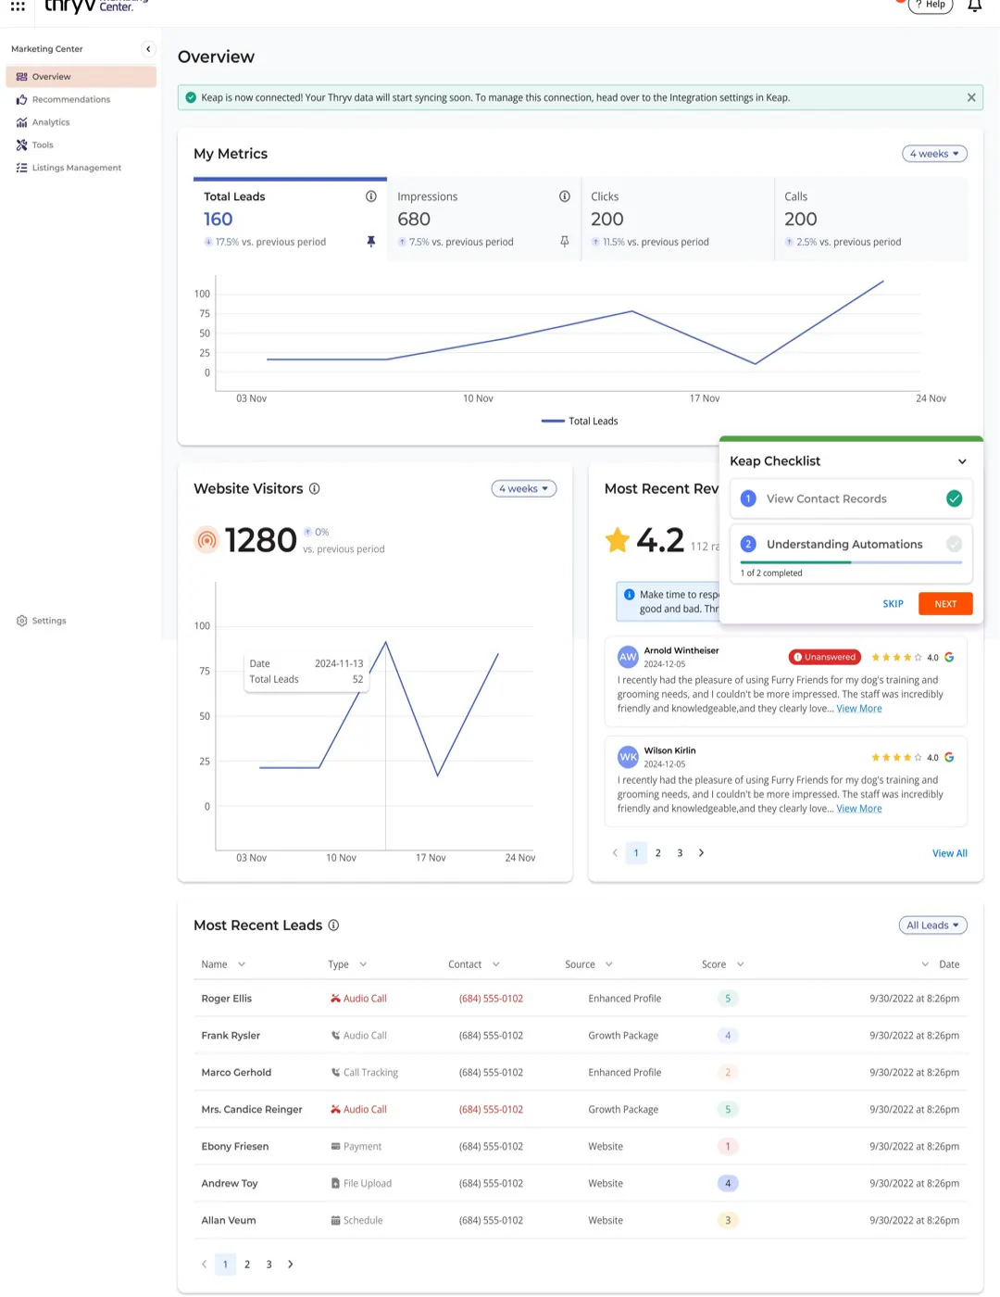The image size is (1000, 1297).
Task: Collapse the Keap Checklist panel
Action: 962,461
